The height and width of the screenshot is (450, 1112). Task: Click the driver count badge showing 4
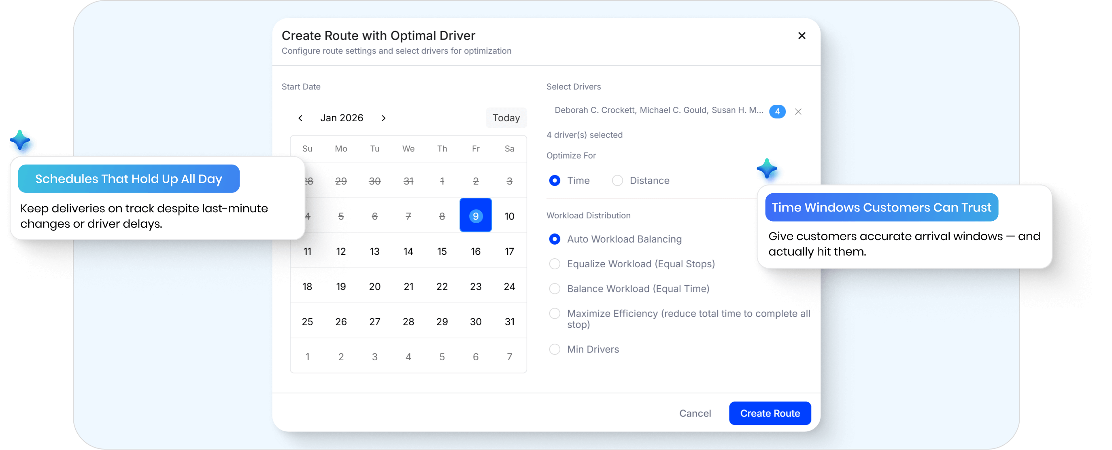778,111
